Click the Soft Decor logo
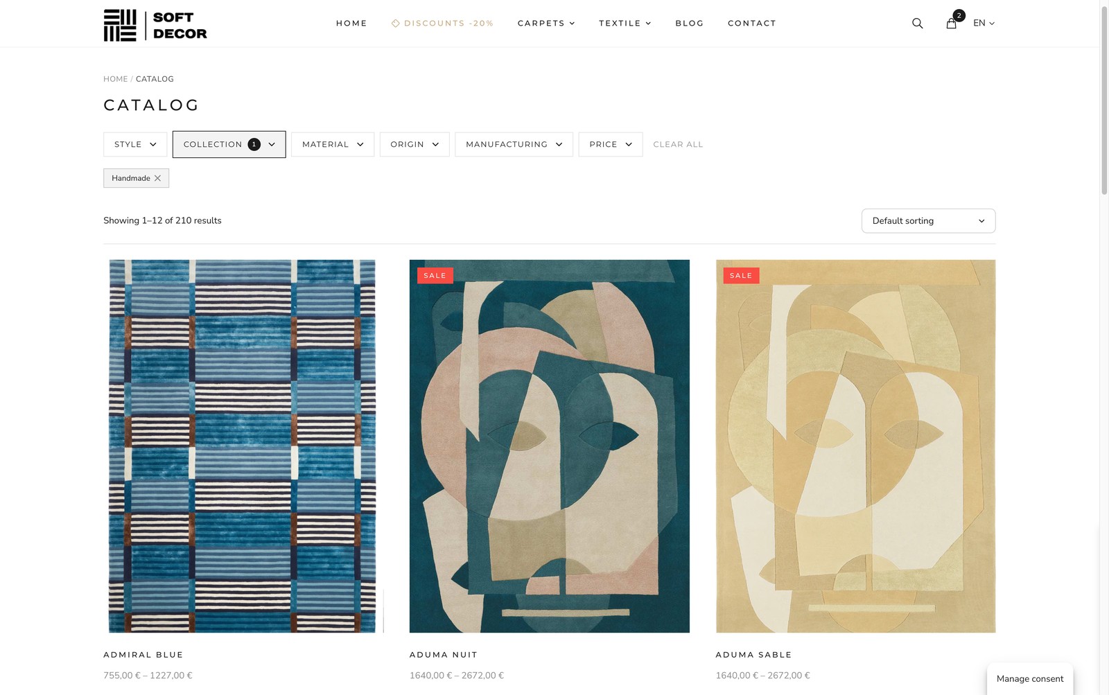 [x=155, y=25]
